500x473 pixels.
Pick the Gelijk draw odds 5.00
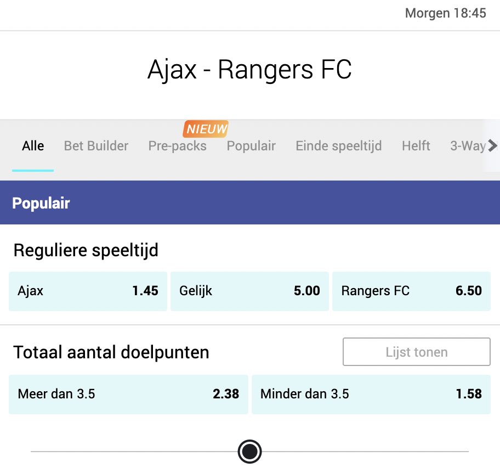tap(249, 291)
